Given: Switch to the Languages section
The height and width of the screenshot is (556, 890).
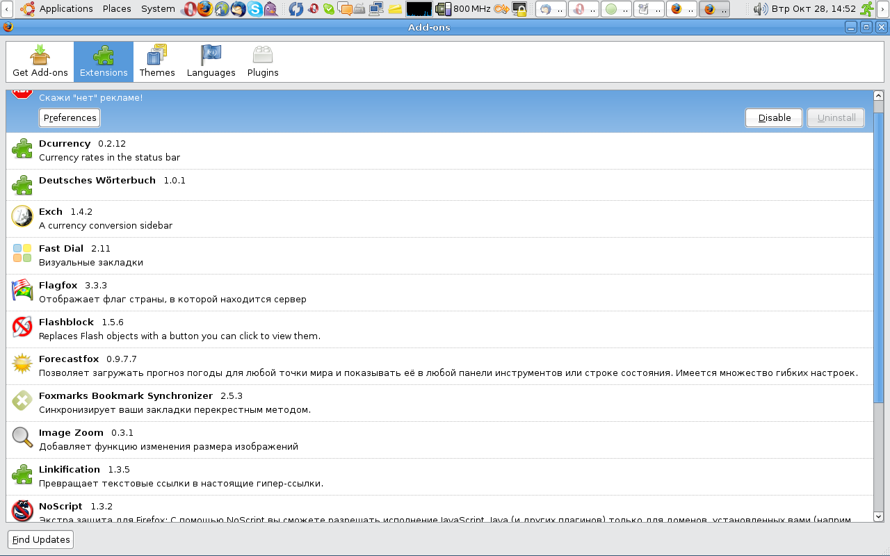Looking at the screenshot, I should (211, 62).
